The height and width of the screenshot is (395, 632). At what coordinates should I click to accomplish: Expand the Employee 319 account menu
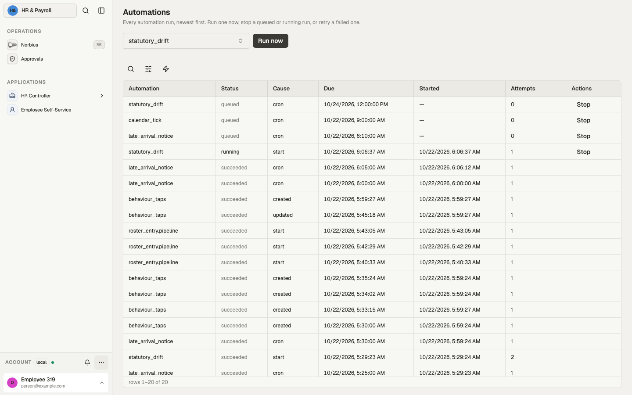click(101, 383)
